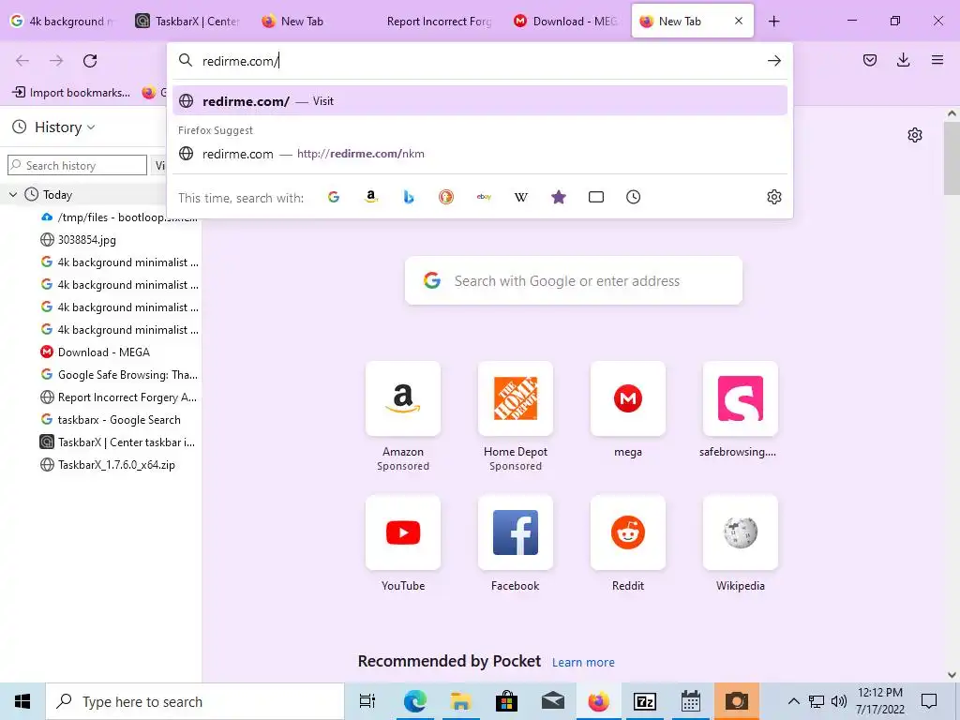Open Firefox application menu (hamburger)
Viewport: 960px width, 720px height.
pos(937,60)
